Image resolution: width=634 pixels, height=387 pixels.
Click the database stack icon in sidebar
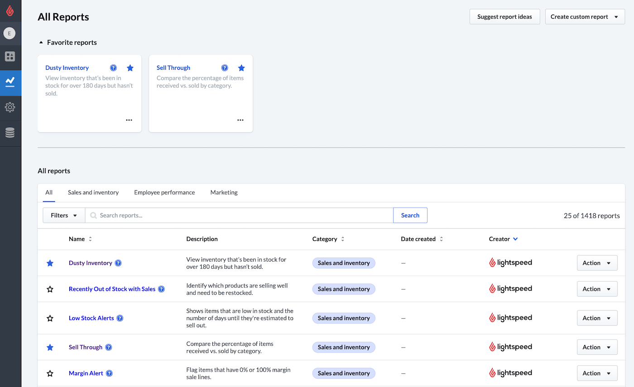10,133
